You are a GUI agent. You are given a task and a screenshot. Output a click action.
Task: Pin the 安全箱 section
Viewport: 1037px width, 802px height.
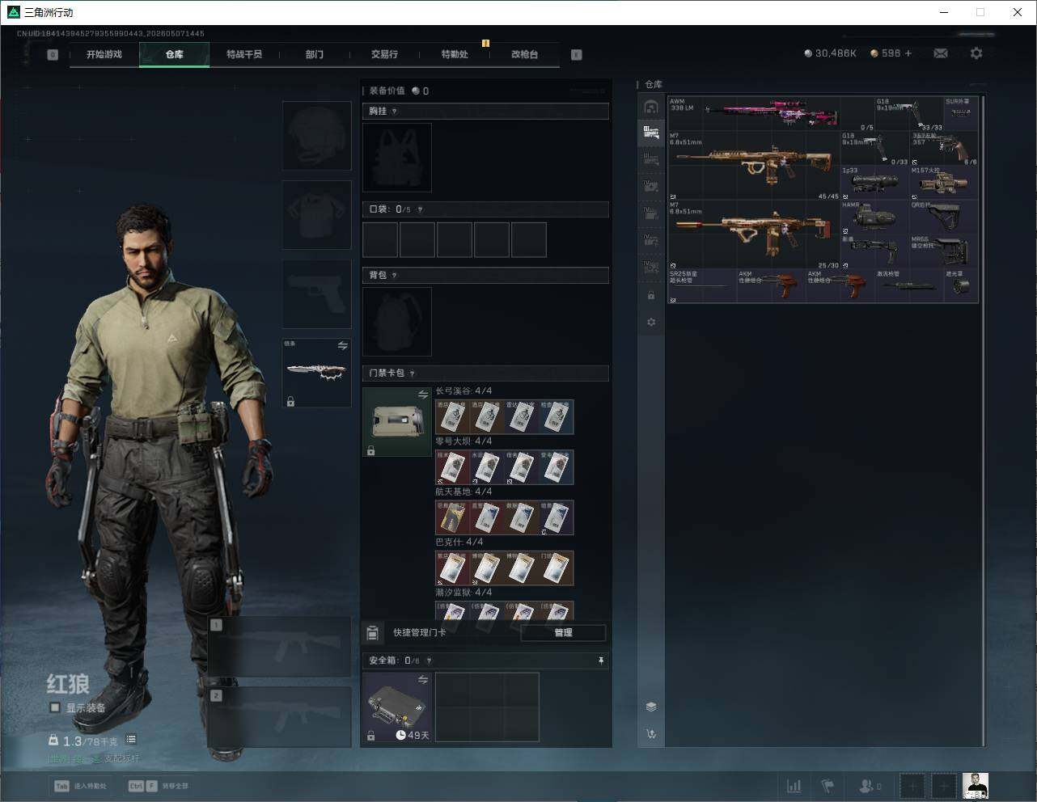point(601,661)
